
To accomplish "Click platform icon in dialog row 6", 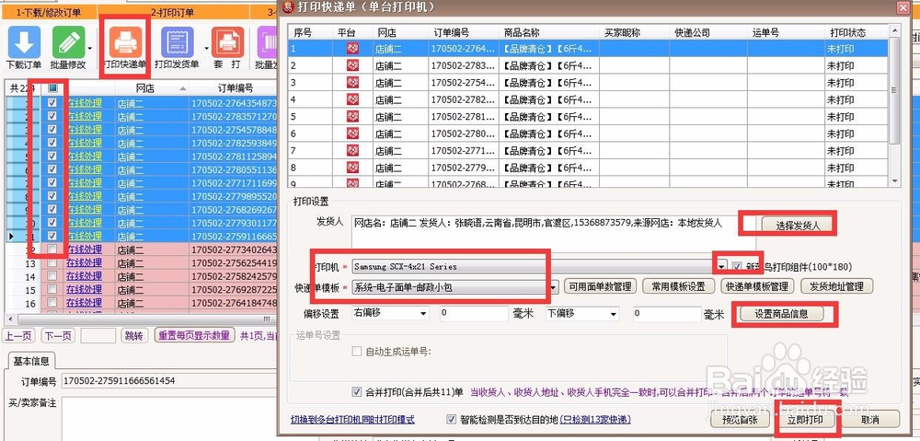I will click(x=352, y=133).
